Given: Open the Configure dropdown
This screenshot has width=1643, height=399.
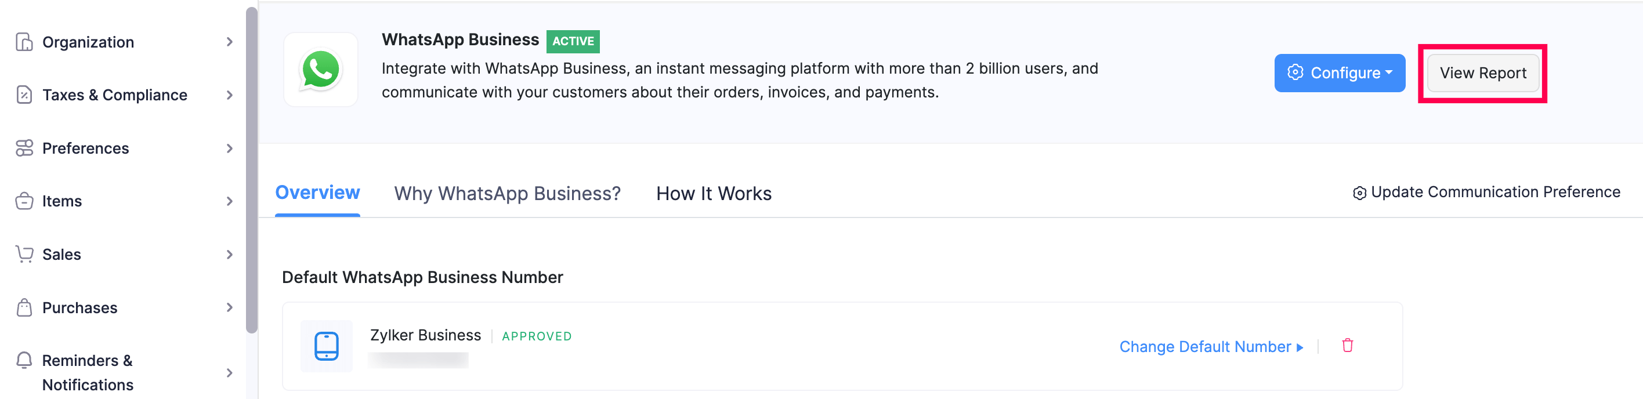Looking at the screenshot, I should tap(1340, 73).
